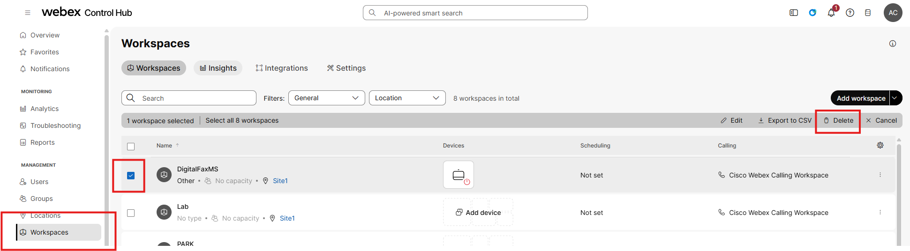The width and height of the screenshot is (910, 251).
Task: Open the Webex AI assistant icon
Action: (812, 13)
